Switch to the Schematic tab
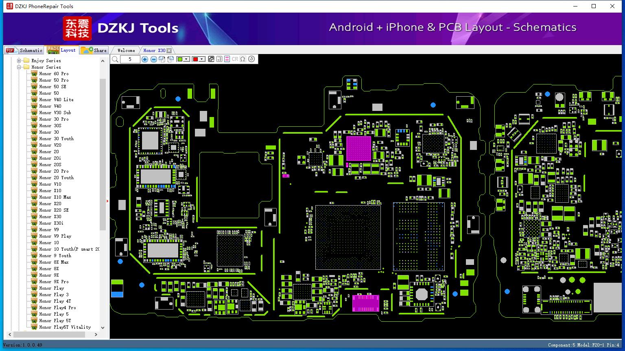Image resolution: width=625 pixels, height=351 pixels. [24, 50]
